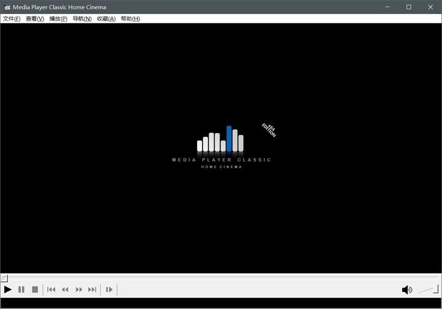Click the MPC-HC title bar app icon
Screen dimensions: 442x309
pyautogui.click(x=7, y=7)
